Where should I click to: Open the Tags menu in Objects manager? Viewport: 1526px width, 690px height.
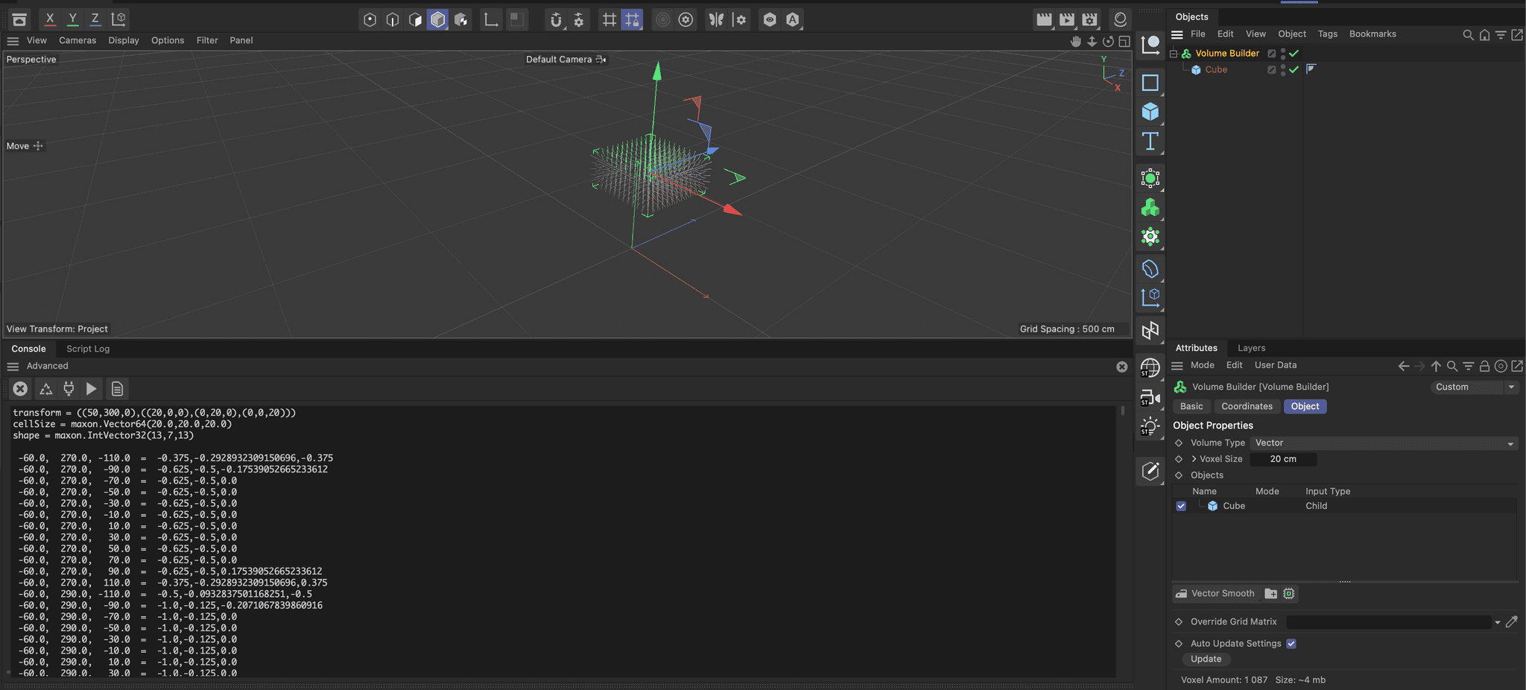(x=1327, y=34)
